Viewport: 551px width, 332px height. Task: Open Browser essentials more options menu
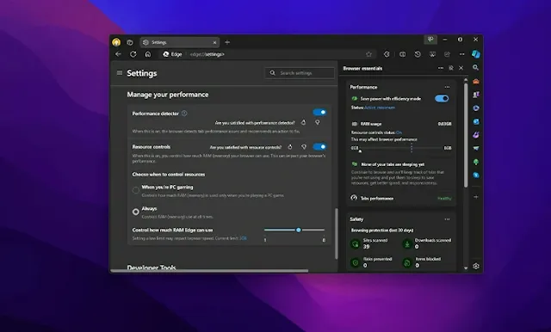coord(441,68)
